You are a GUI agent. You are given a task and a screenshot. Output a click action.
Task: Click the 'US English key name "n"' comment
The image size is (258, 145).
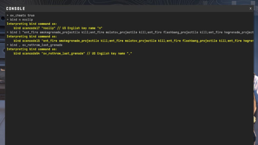click(81, 28)
